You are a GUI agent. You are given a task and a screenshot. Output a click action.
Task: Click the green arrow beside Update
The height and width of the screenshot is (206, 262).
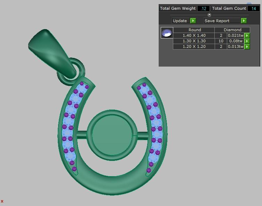click(193, 21)
